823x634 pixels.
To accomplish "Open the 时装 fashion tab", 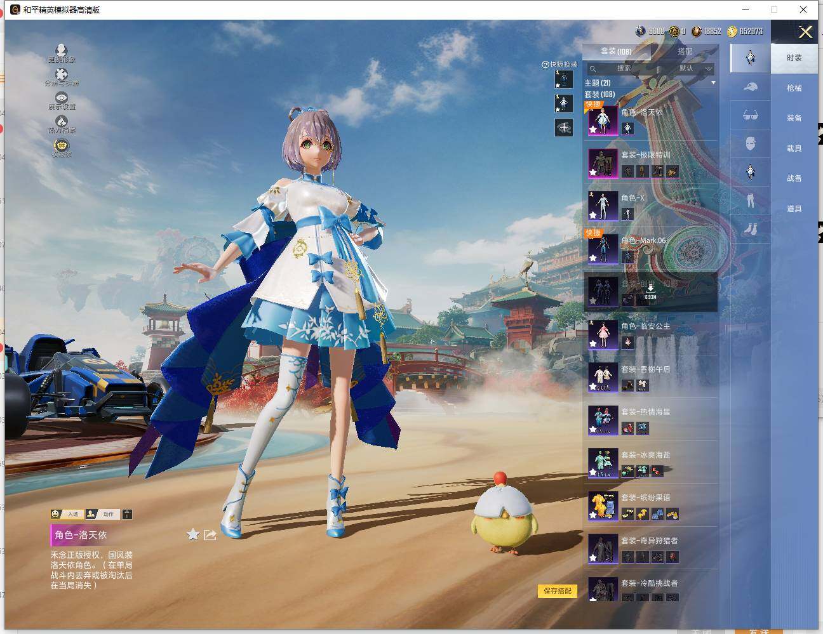I will click(x=794, y=58).
